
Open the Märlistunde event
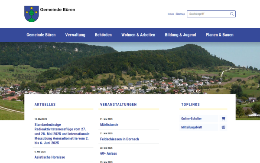coord(109,125)
